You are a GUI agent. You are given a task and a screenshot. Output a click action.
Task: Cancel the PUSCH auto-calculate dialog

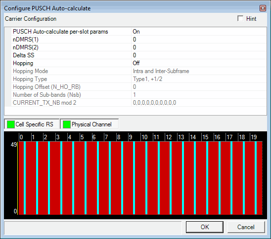(246, 227)
